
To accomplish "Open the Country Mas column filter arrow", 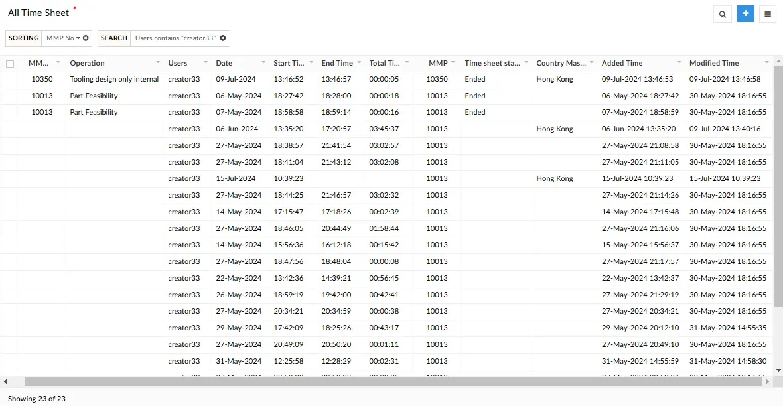I will coord(591,63).
